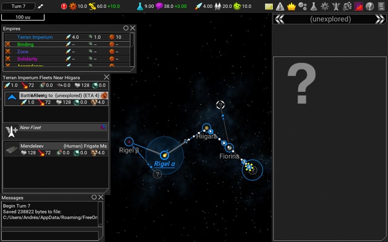Screen dimensions: 388x242
Task: Pin the Empires panel using the circle button
Action: pyautogui.click(x=126, y=28)
